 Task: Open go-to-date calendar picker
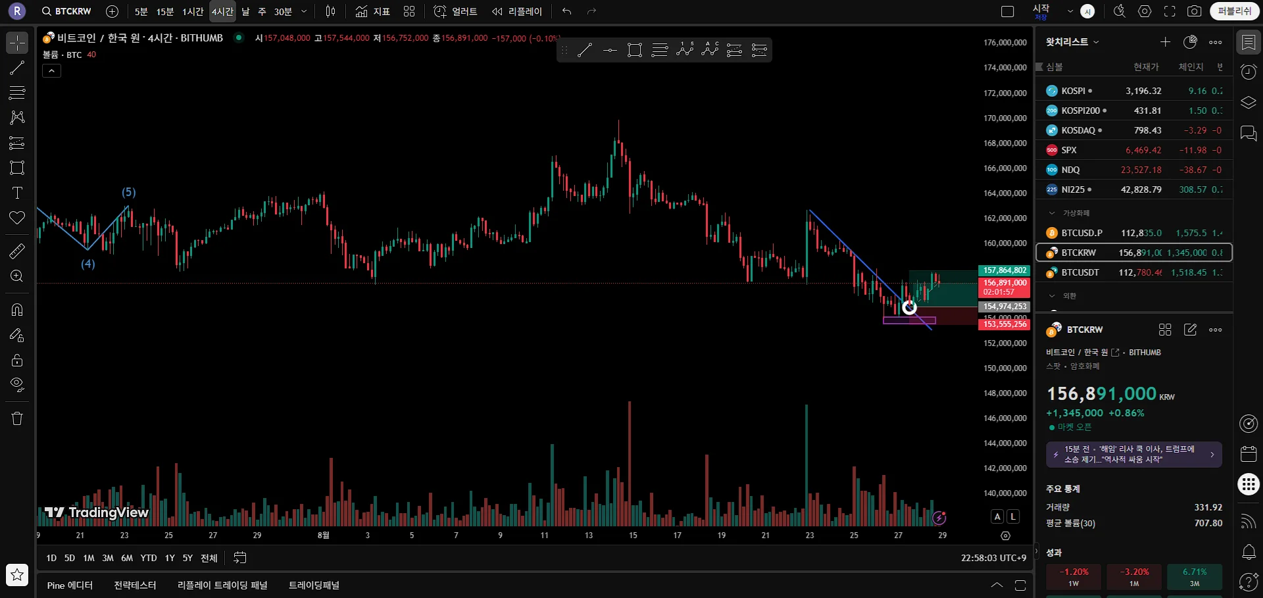coord(240,558)
